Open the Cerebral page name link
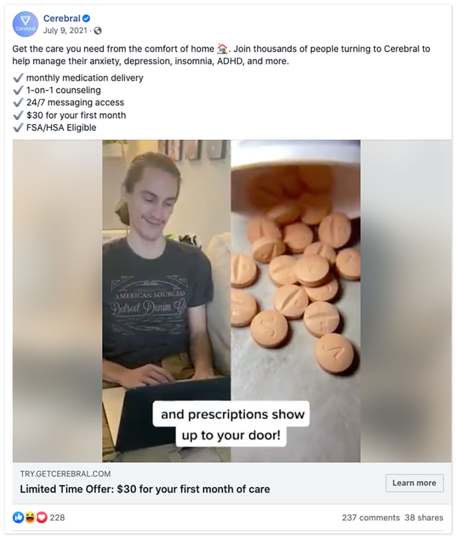The image size is (456, 538). tap(62, 18)
